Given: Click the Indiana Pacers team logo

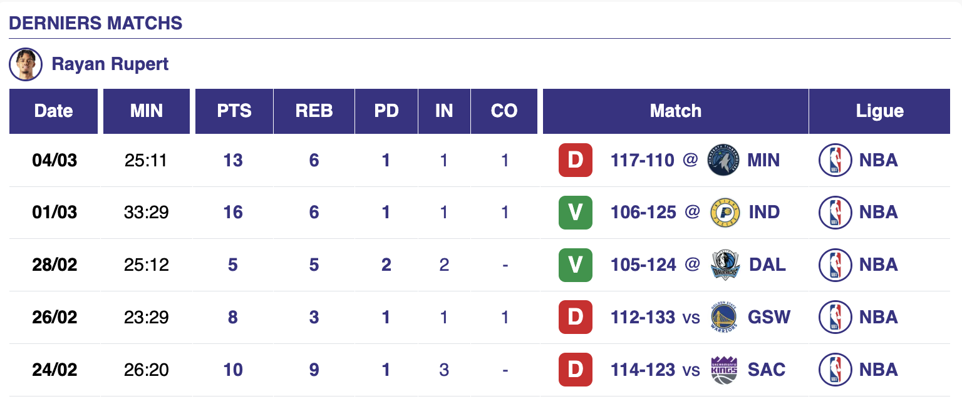Looking at the screenshot, I should [725, 213].
